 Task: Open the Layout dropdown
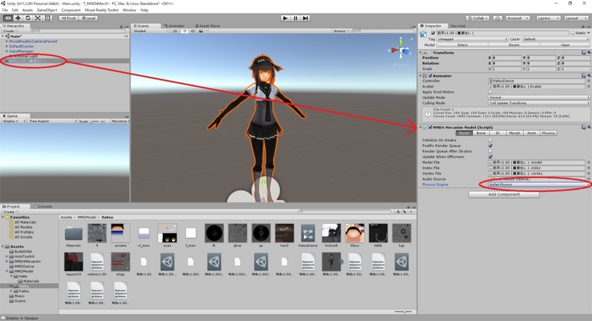coord(575,18)
